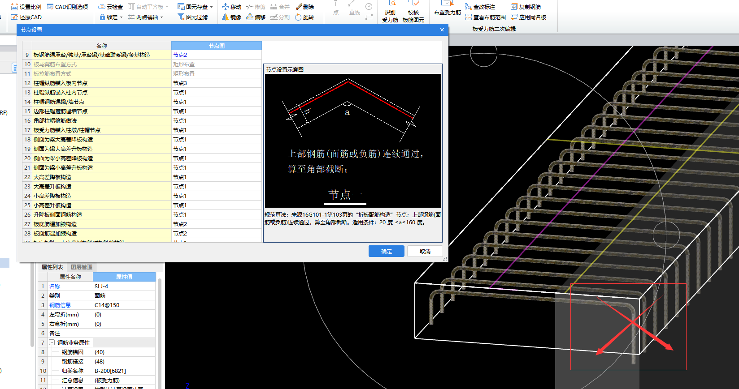Select the 镜像 mirror tool

click(232, 17)
